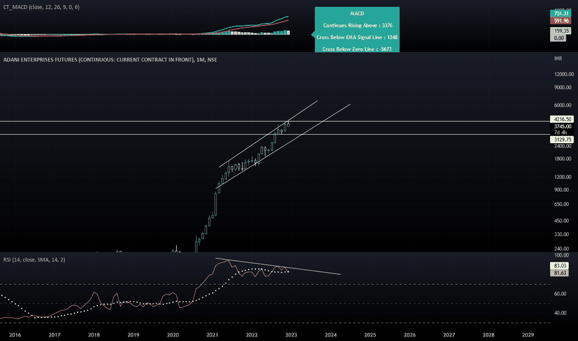Image resolution: width=578 pixels, height=341 pixels.
Task: Click the 6000.00 price axis tick
Action: (x=562, y=105)
